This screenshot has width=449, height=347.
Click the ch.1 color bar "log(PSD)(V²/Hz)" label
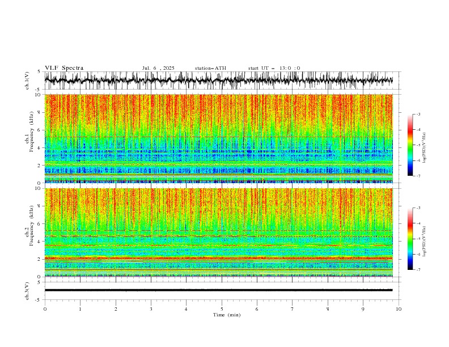[x=424, y=148]
